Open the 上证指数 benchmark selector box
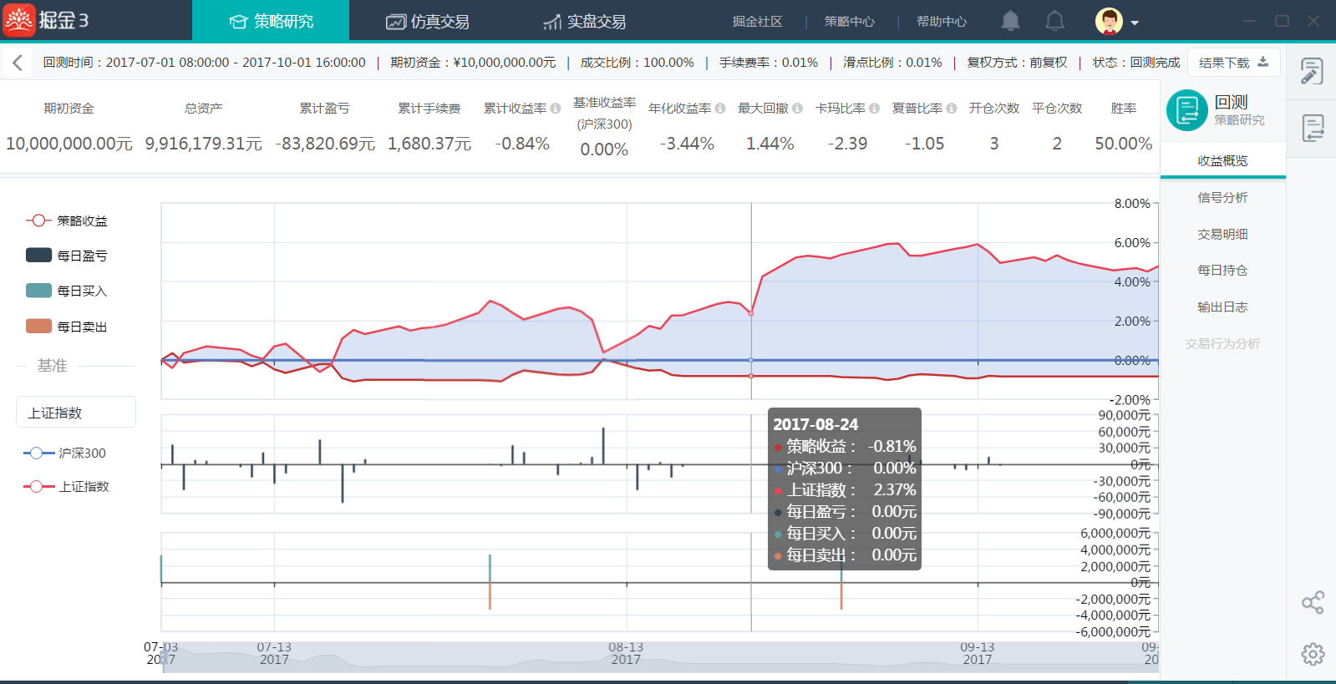1336x684 pixels. tap(76, 412)
